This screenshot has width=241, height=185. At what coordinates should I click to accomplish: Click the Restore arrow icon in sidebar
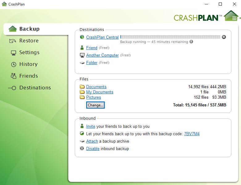(13, 41)
